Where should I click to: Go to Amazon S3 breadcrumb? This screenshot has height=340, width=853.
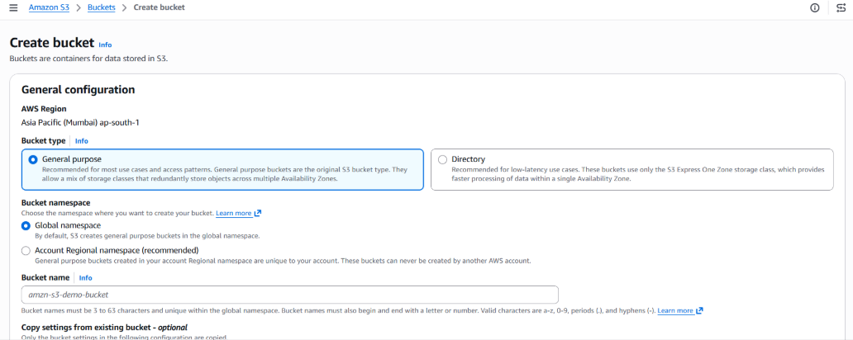coord(49,7)
